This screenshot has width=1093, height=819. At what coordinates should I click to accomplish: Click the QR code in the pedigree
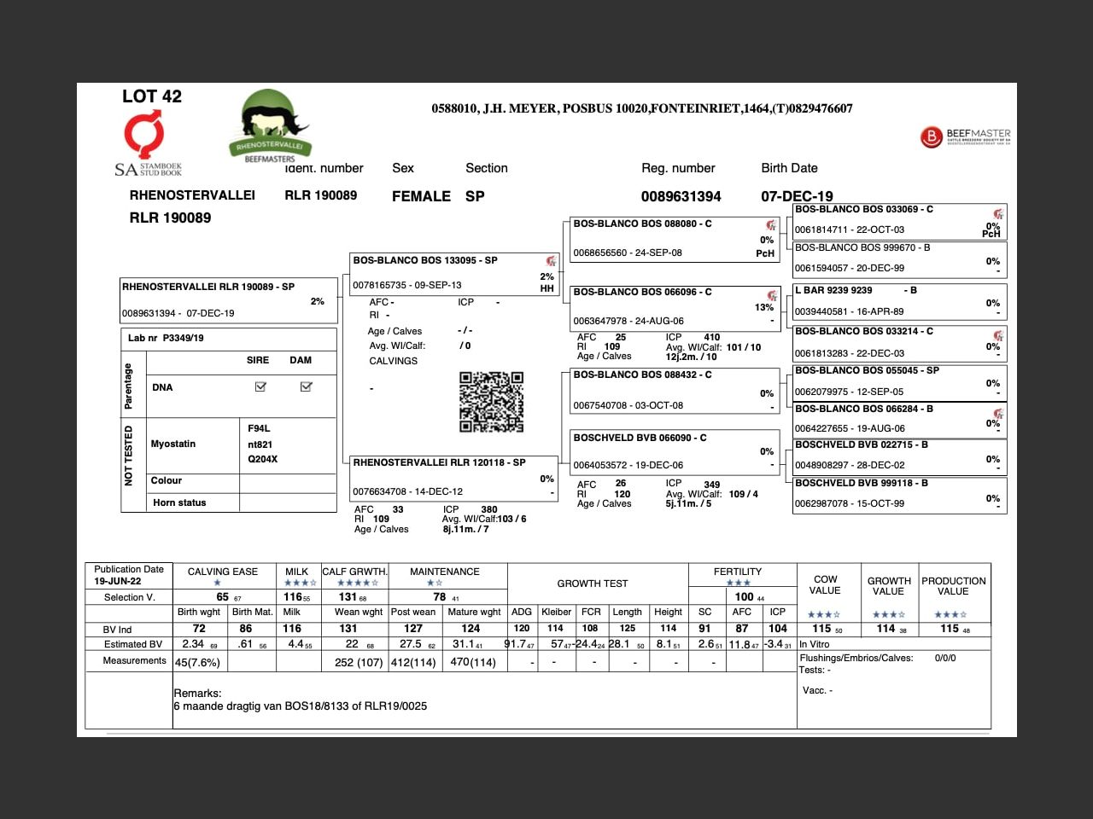[491, 402]
